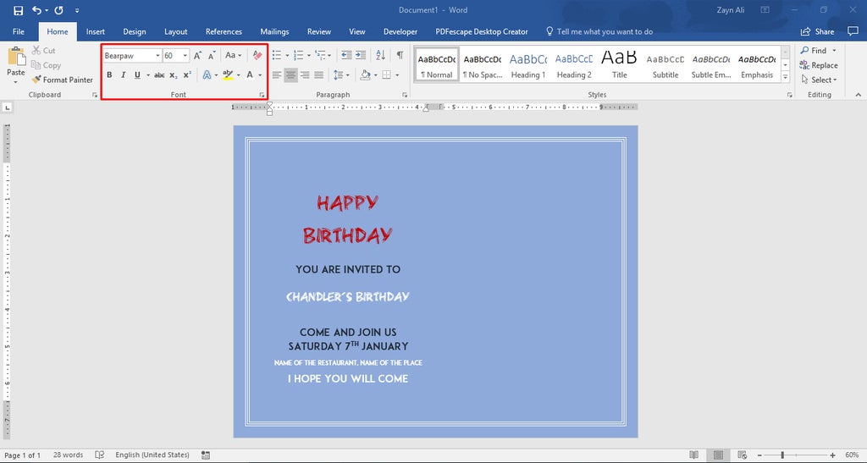
Task: Click macro recording icon in status bar
Action: click(x=206, y=455)
